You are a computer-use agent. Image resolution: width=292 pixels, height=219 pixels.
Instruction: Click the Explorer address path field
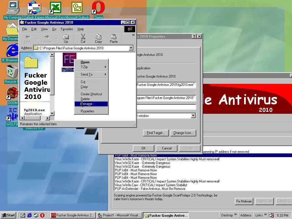point(81,48)
